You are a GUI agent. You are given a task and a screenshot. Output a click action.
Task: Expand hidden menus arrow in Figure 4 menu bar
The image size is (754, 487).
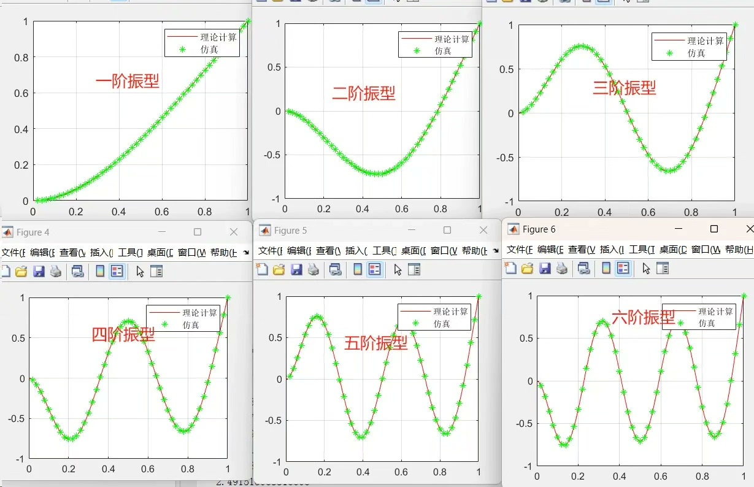point(246,252)
